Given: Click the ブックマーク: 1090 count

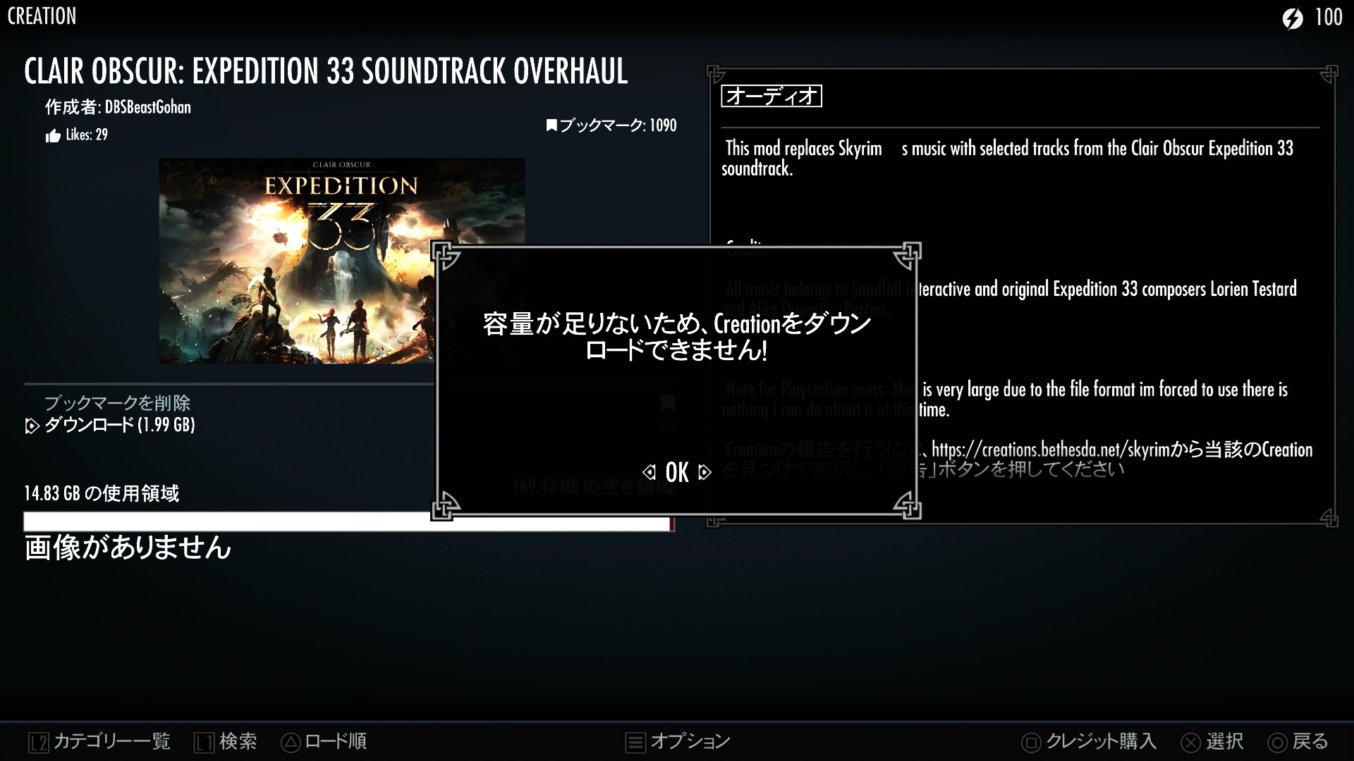Looking at the screenshot, I should (x=618, y=125).
